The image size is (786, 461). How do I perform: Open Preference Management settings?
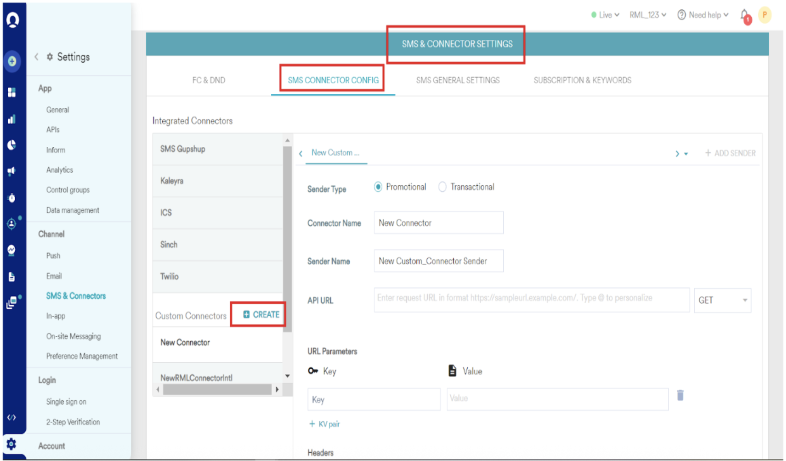[82, 356]
